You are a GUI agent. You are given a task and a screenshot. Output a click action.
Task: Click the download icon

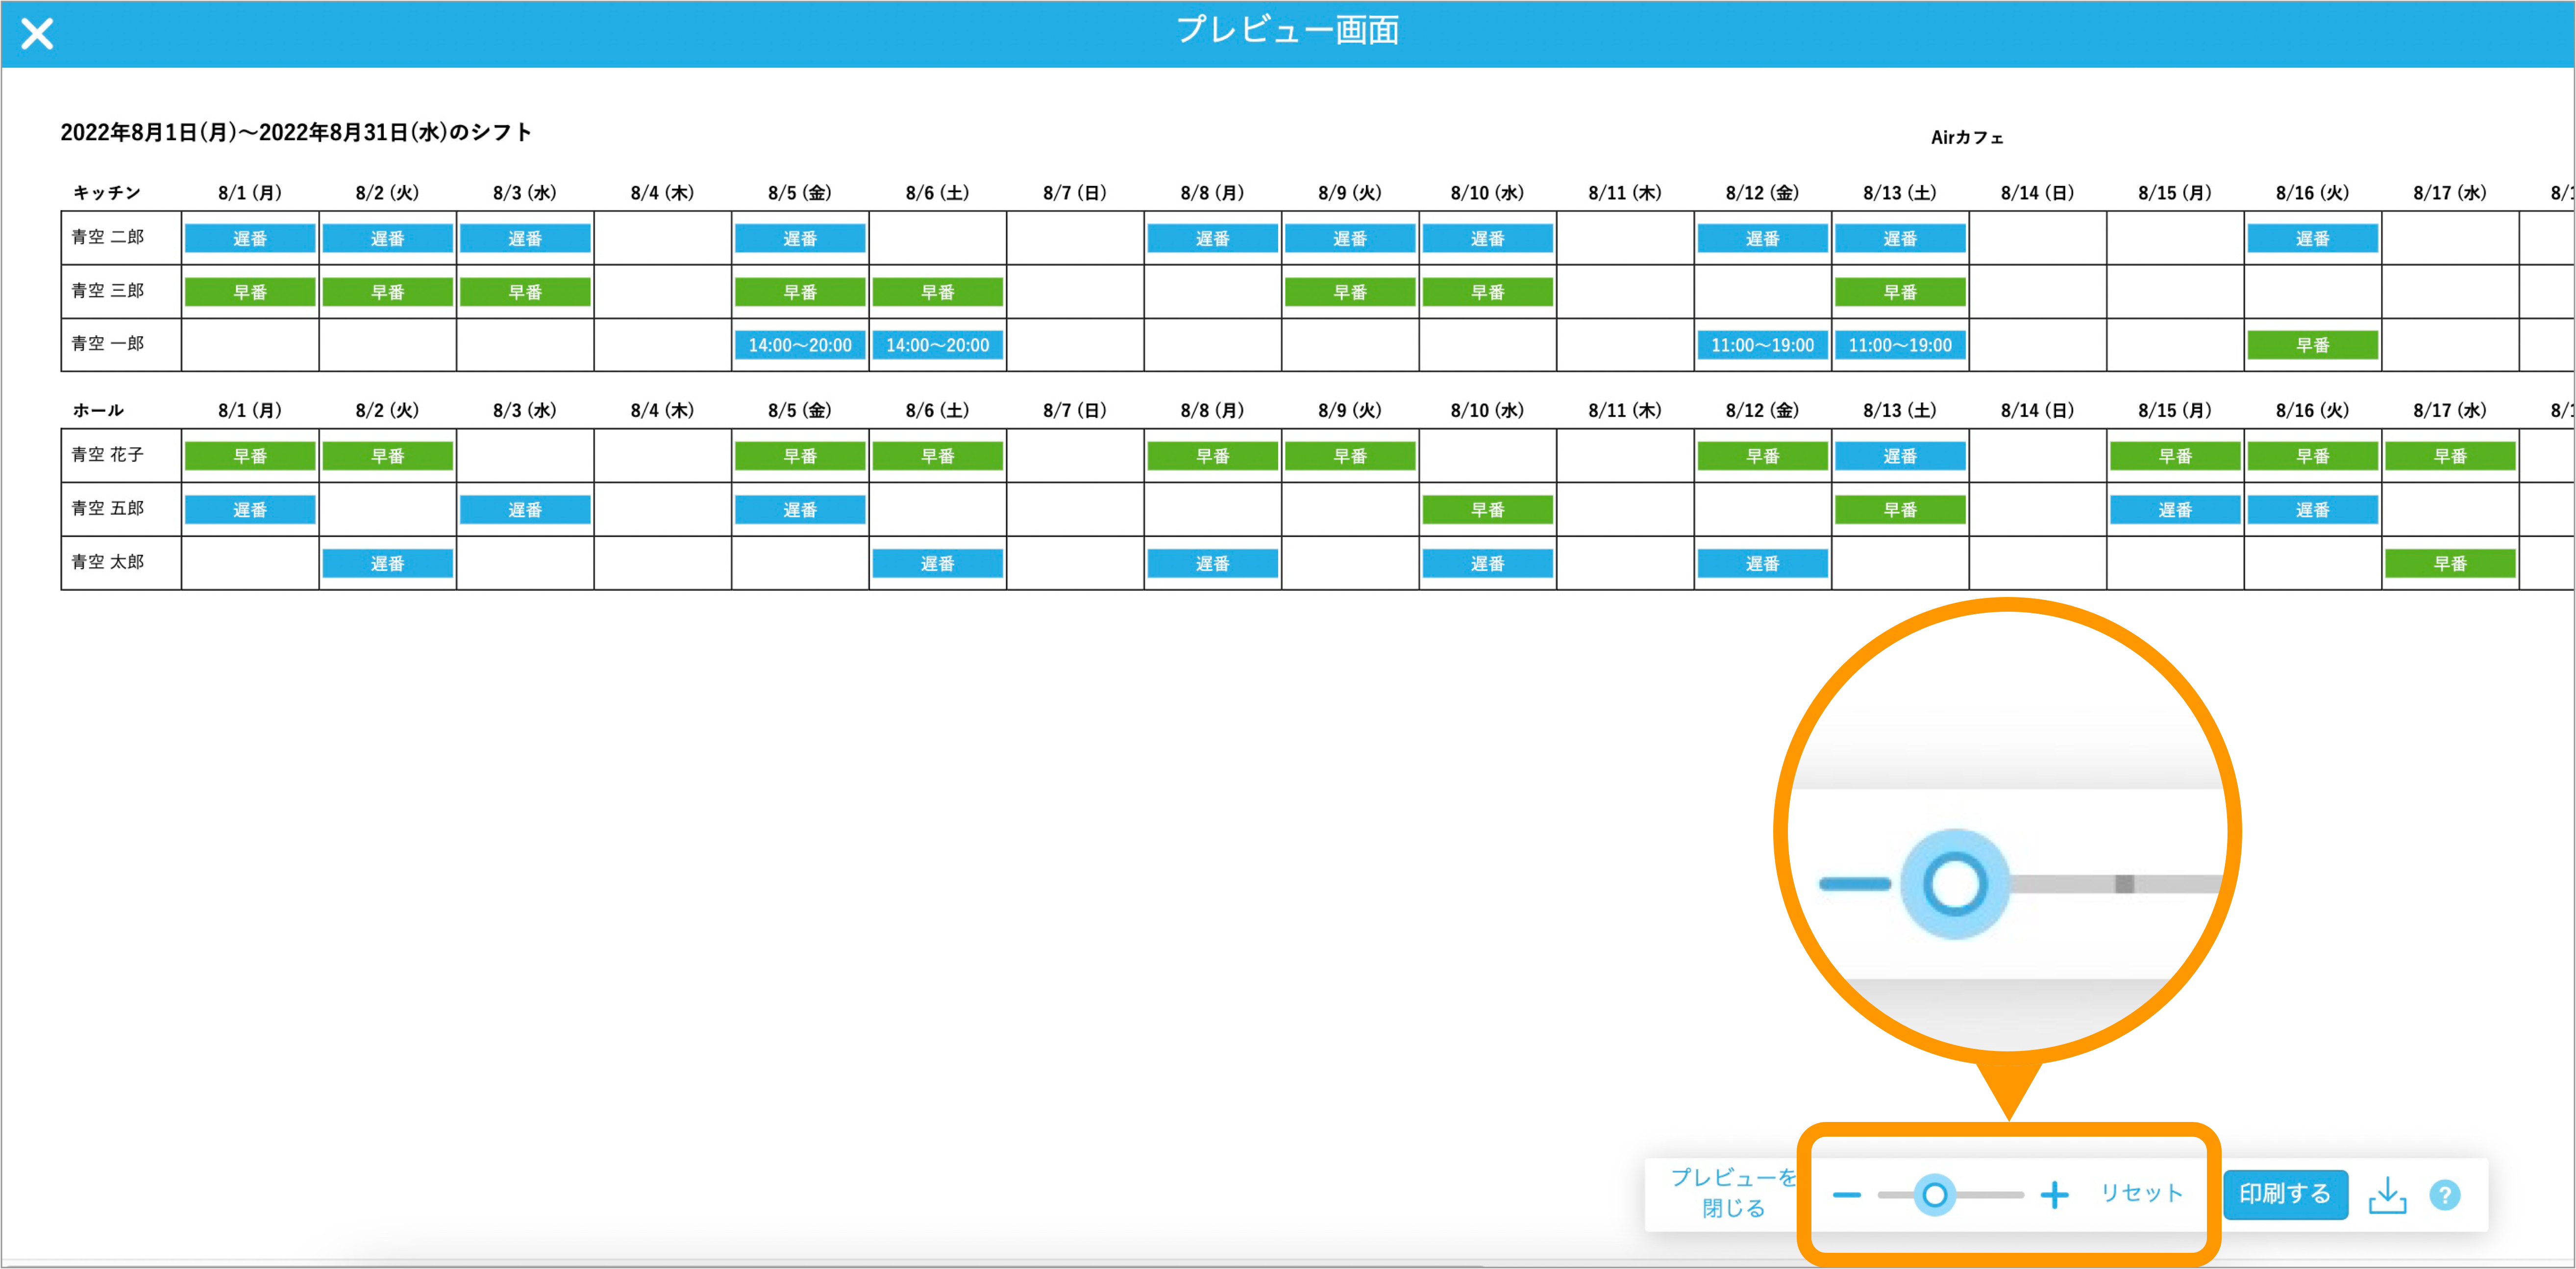click(x=2387, y=1195)
